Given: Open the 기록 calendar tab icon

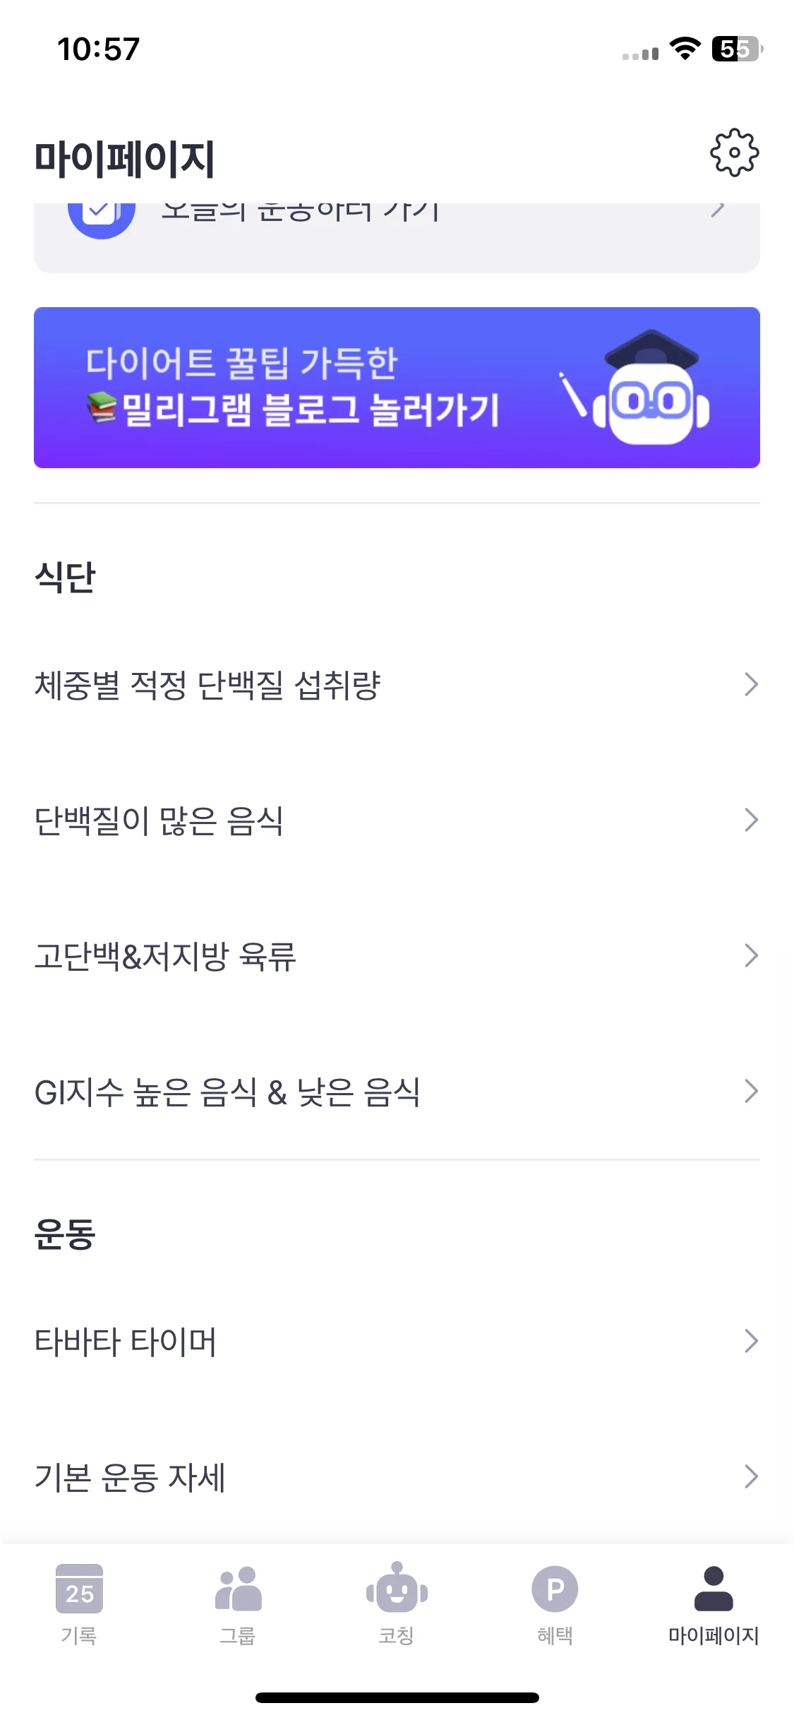Looking at the screenshot, I should 79,1589.
